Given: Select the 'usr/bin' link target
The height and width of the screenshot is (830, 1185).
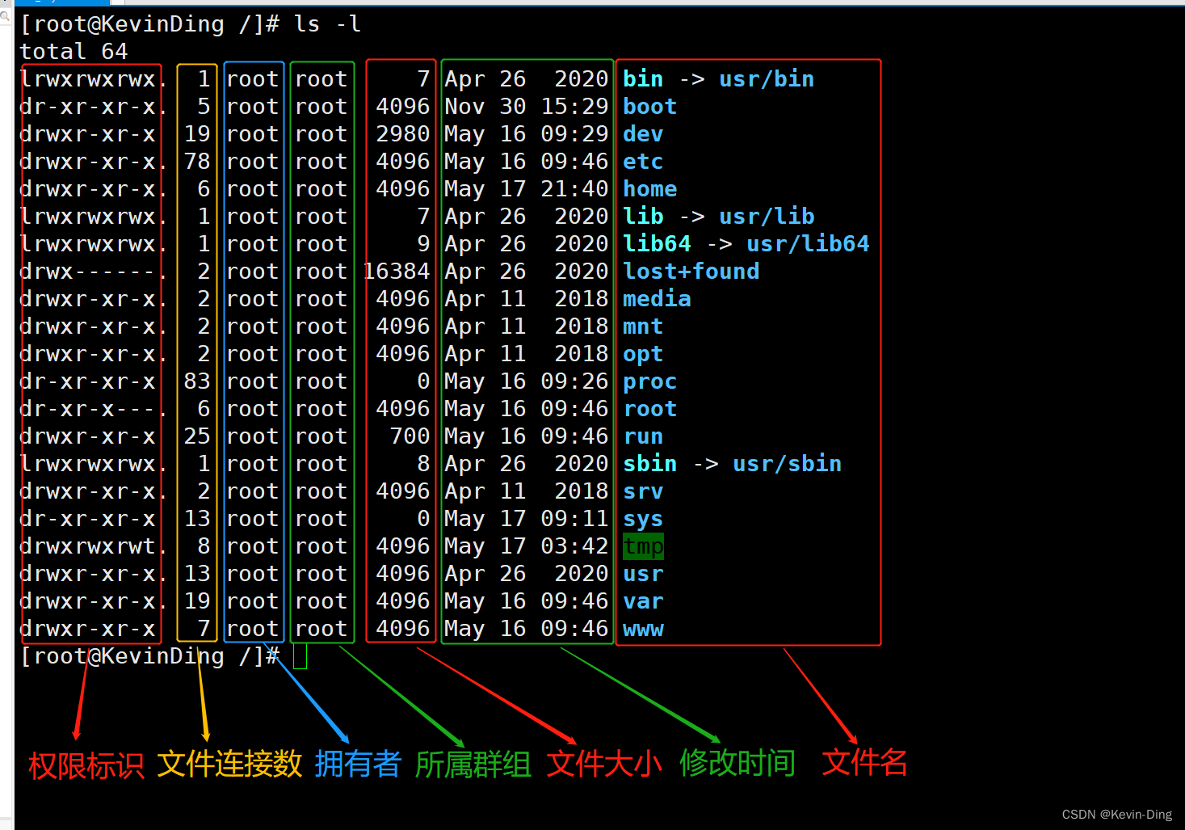Looking at the screenshot, I should tap(767, 79).
